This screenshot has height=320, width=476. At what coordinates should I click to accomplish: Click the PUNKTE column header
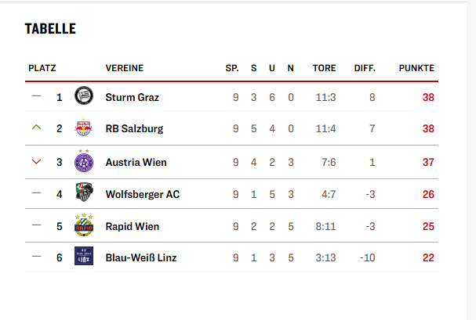(x=416, y=68)
